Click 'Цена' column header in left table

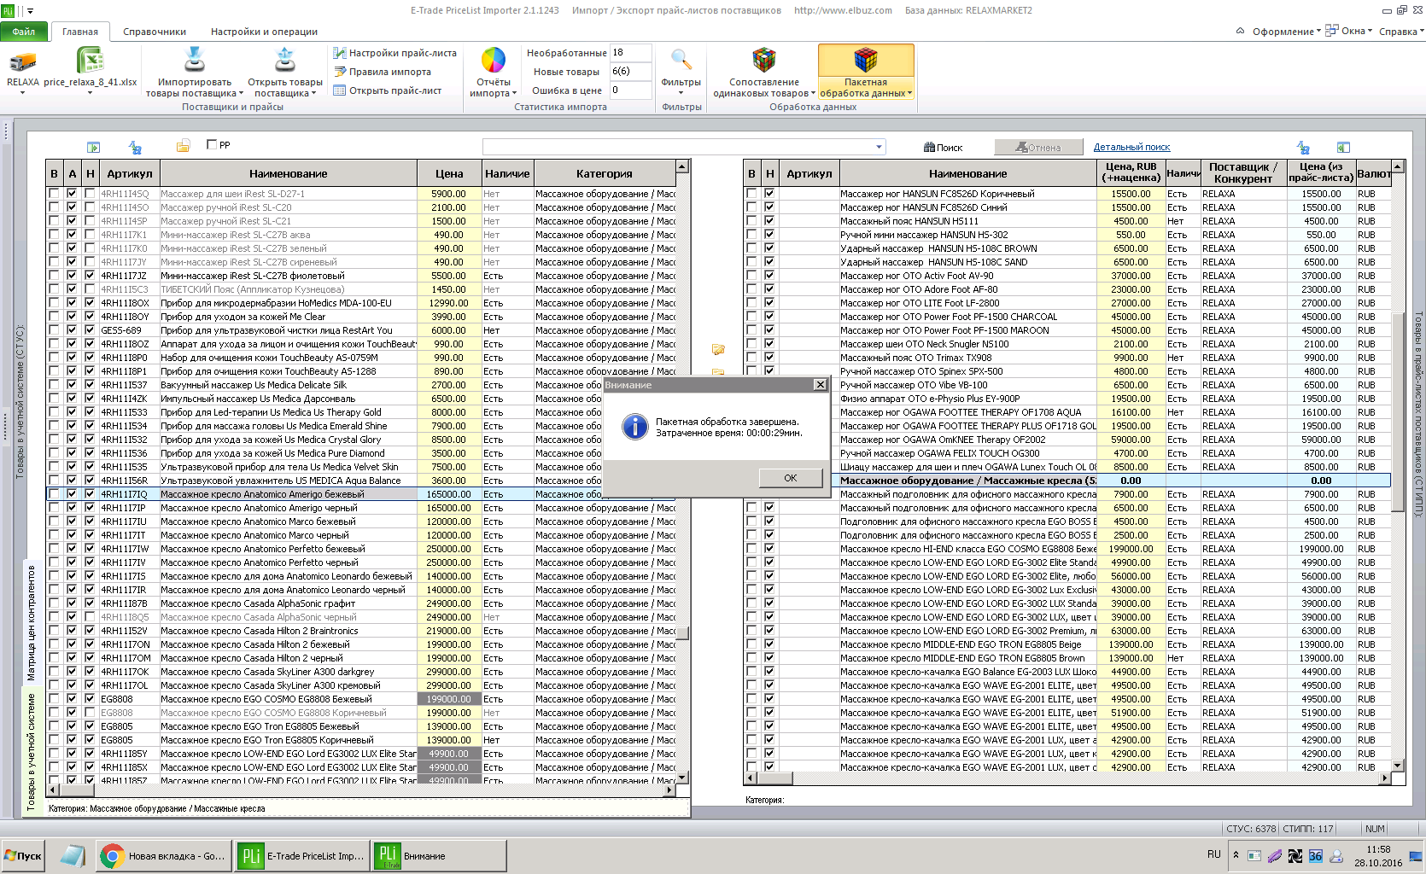(x=449, y=173)
